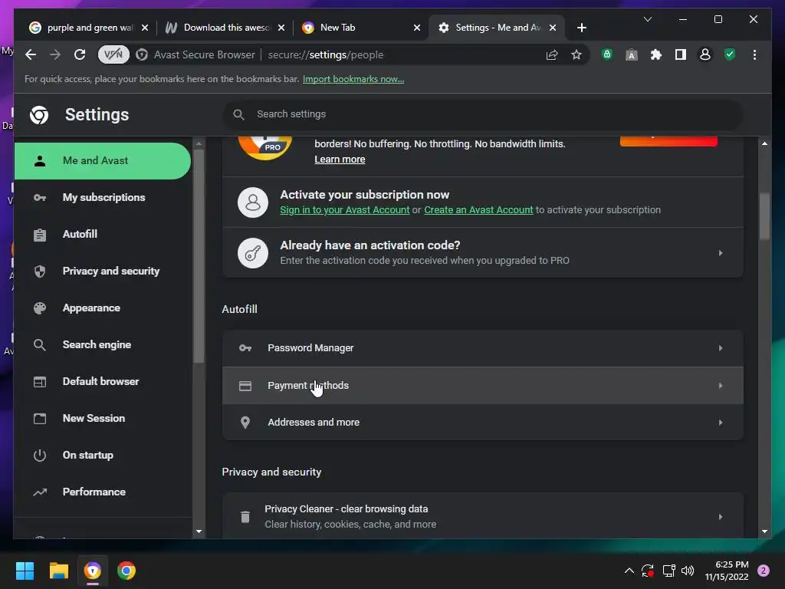
Task: Open Google Chrome from taskbar
Action: coord(126,571)
